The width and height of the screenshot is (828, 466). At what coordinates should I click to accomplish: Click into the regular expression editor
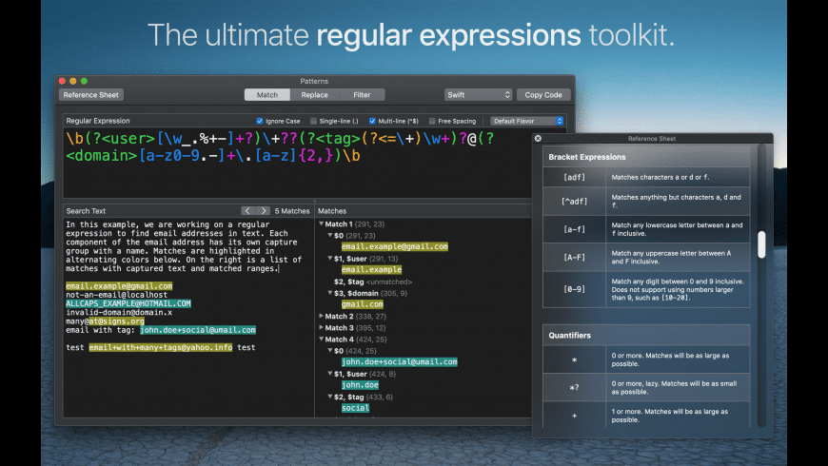298,163
